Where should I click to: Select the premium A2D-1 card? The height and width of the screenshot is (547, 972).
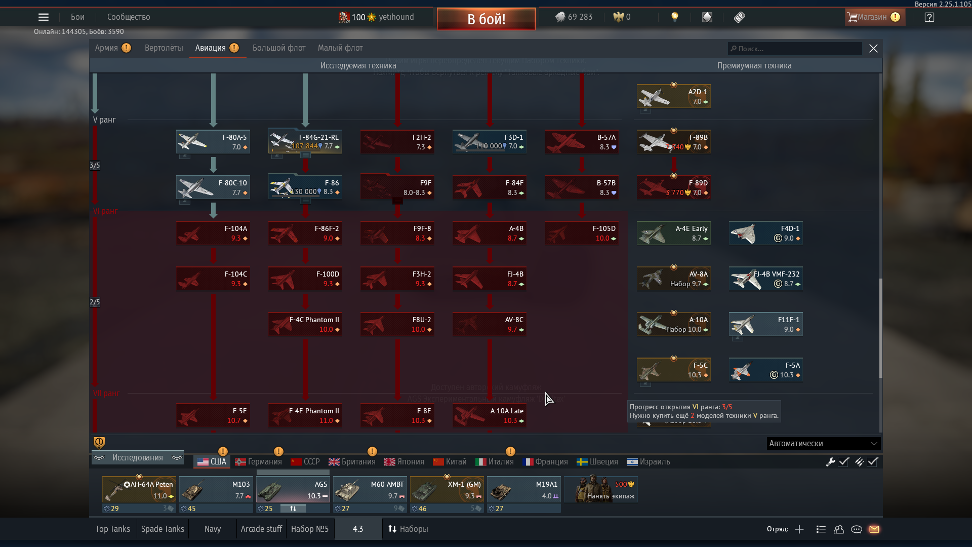(x=674, y=96)
